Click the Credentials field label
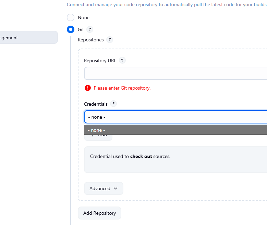The height and width of the screenshot is (225, 267). point(96,104)
